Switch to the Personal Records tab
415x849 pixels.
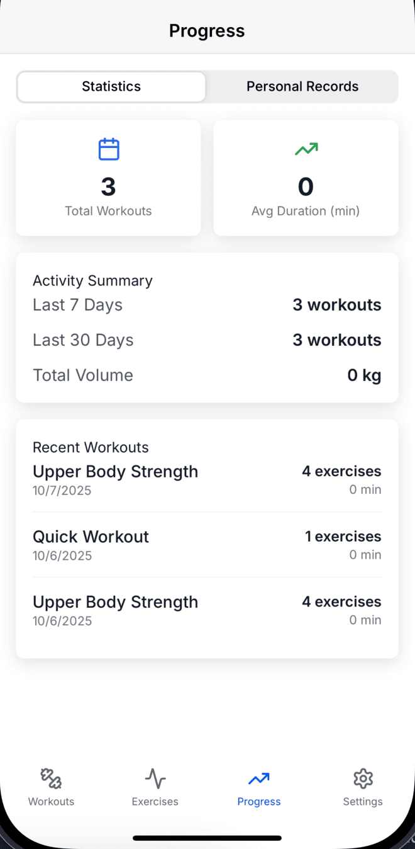click(302, 86)
